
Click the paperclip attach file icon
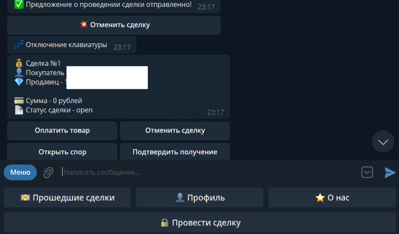tap(48, 172)
